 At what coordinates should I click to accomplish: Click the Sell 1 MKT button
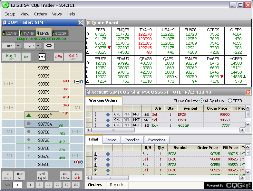[73, 57]
